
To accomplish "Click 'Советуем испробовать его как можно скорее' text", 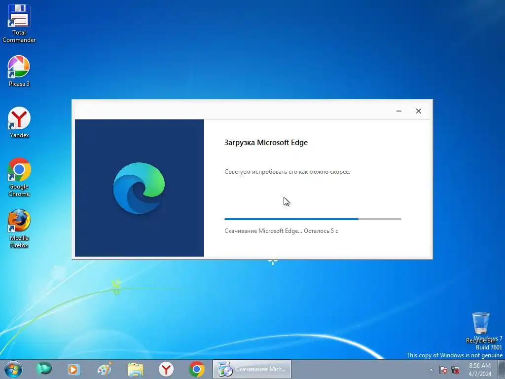I will coord(287,172).
